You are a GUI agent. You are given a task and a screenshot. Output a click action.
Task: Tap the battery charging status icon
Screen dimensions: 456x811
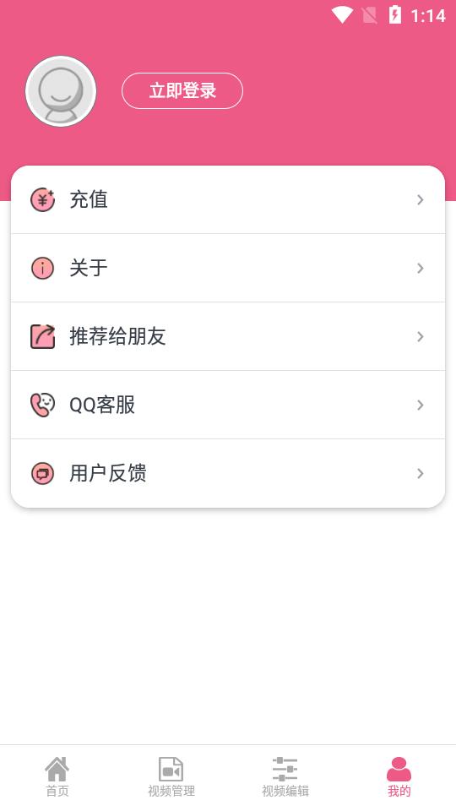coord(395,15)
